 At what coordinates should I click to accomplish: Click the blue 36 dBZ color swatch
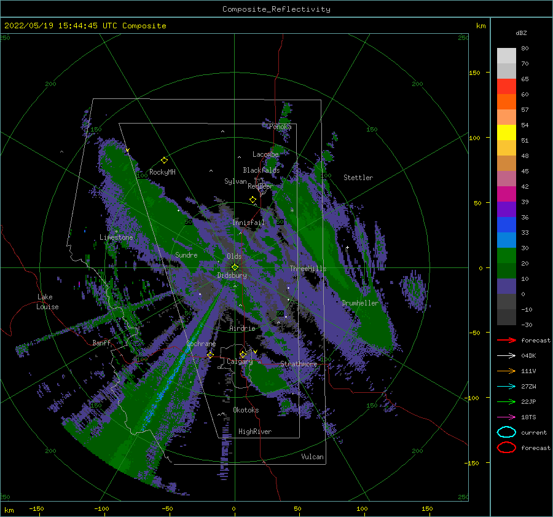506,224
